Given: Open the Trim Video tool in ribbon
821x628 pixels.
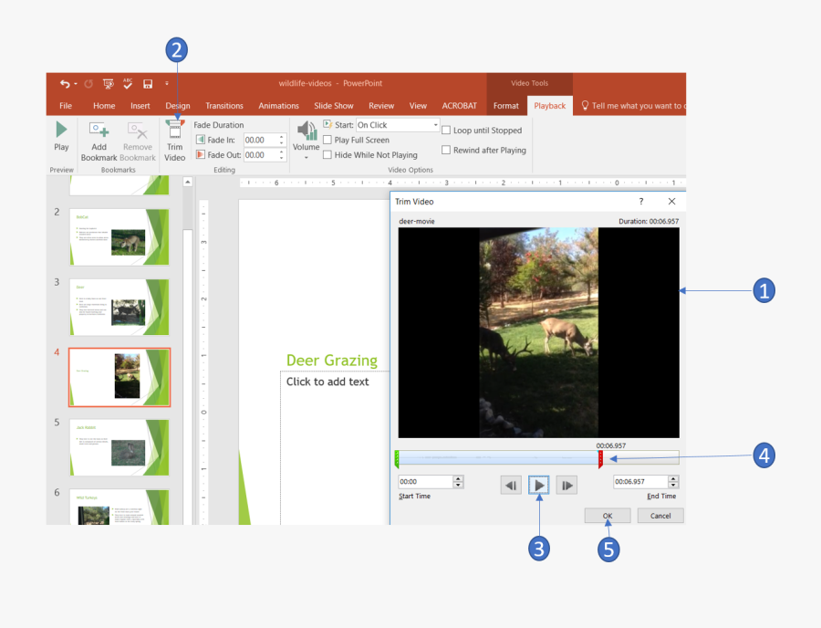Looking at the screenshot, I should coord(175,141).
